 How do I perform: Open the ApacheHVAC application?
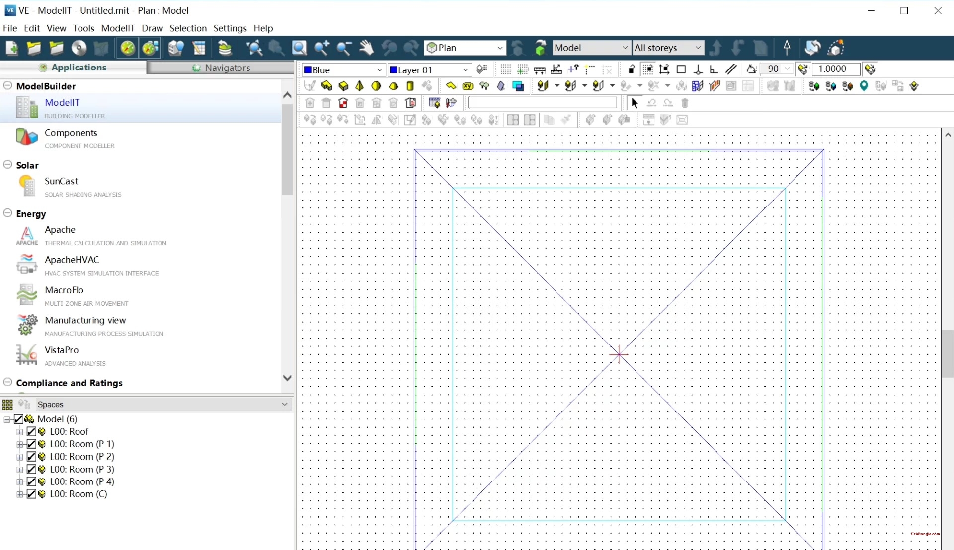coord(72,260)
